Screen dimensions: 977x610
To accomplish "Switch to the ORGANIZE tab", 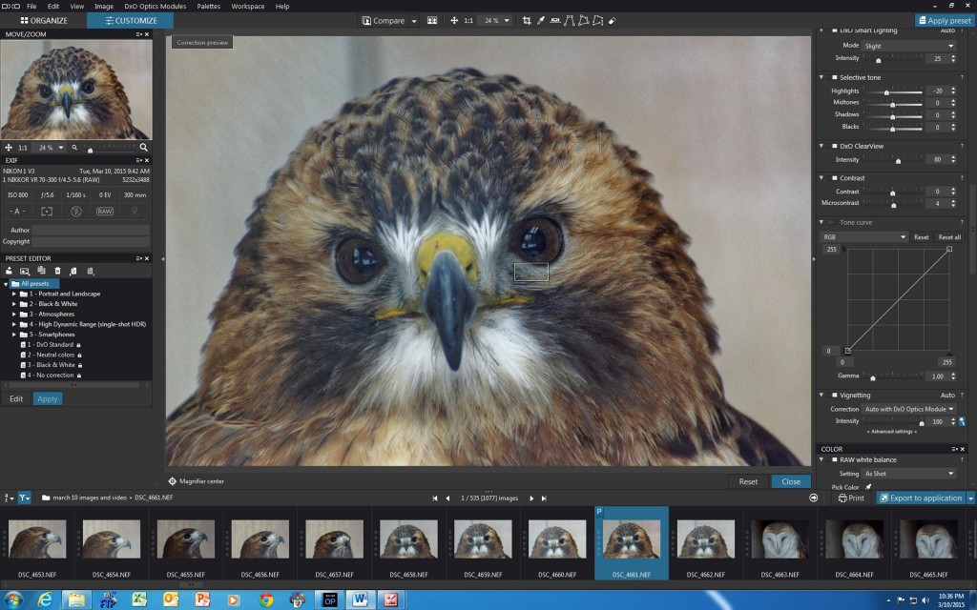I will [44, 21].
